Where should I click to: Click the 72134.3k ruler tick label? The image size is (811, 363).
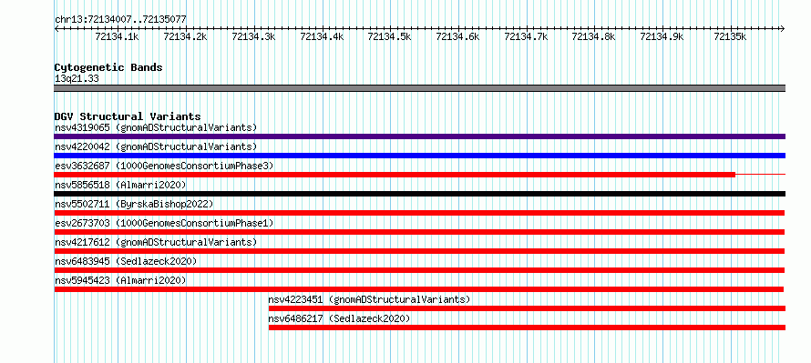(x=254, y=36)
